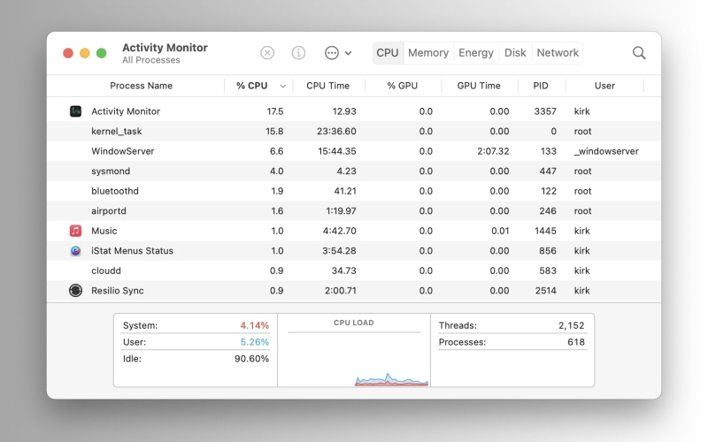Image resolution: width=708 pixels, height=442 pixels.
Task: Select the cloudd process name
Action: coord(106,271)
